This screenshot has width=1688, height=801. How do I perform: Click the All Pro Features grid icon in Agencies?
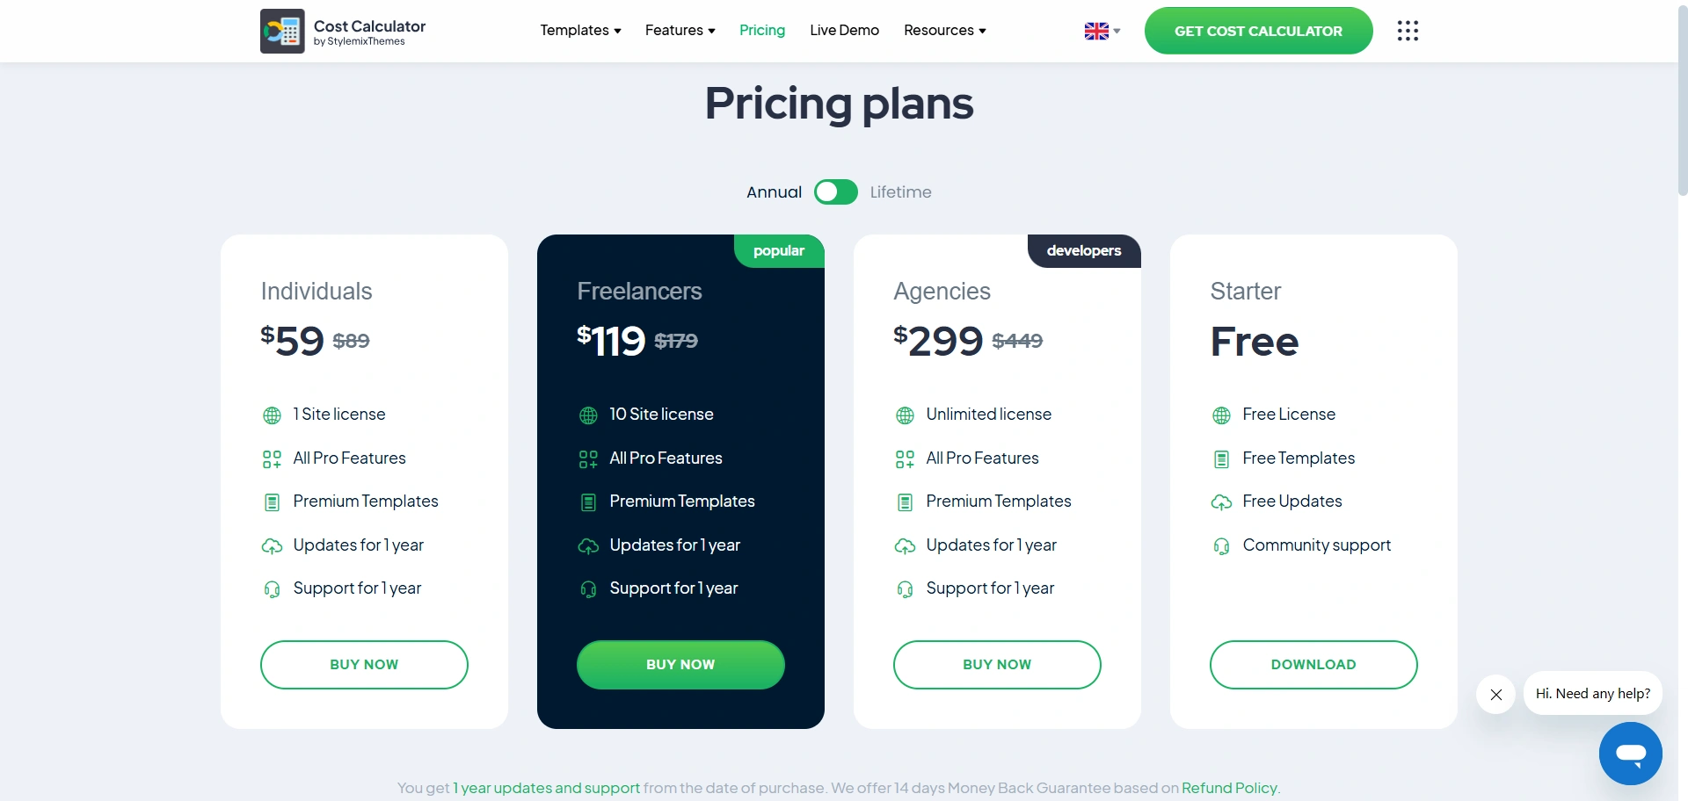[x=905, y=458]
